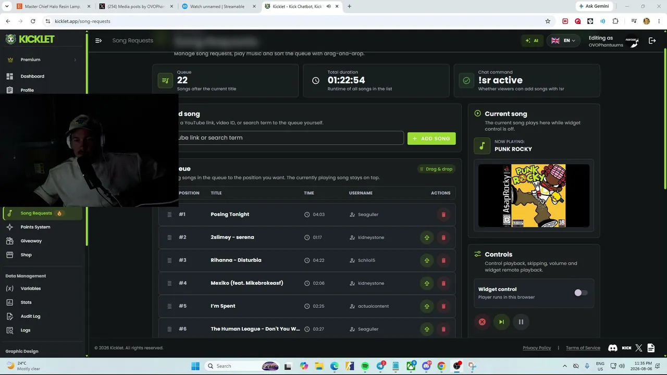The height and width of the screenshot is (375, 667).
Task: Click the Ask Gemini button
Action: [x=594, y=6]
